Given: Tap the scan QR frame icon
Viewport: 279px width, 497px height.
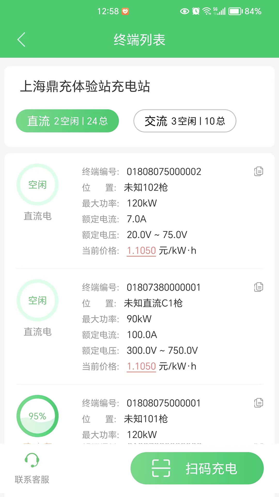Looking at the screenshot, I should [x=161, y=468].
